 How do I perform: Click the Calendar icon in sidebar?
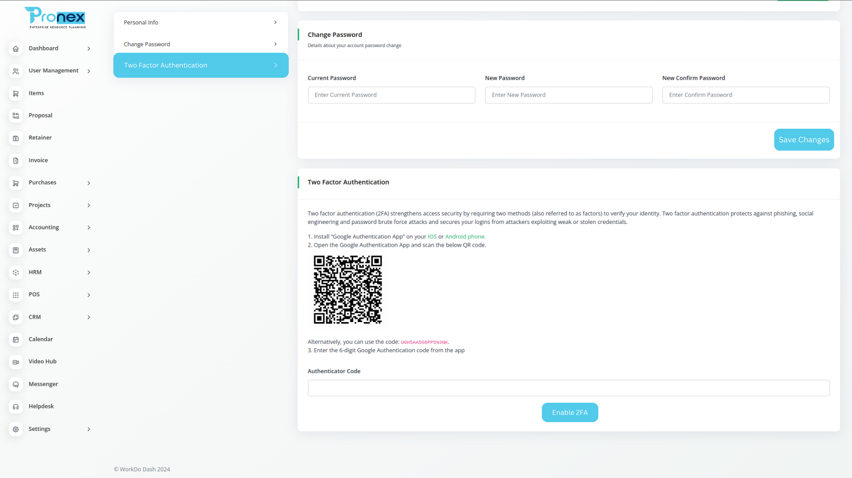pos(16,340)
